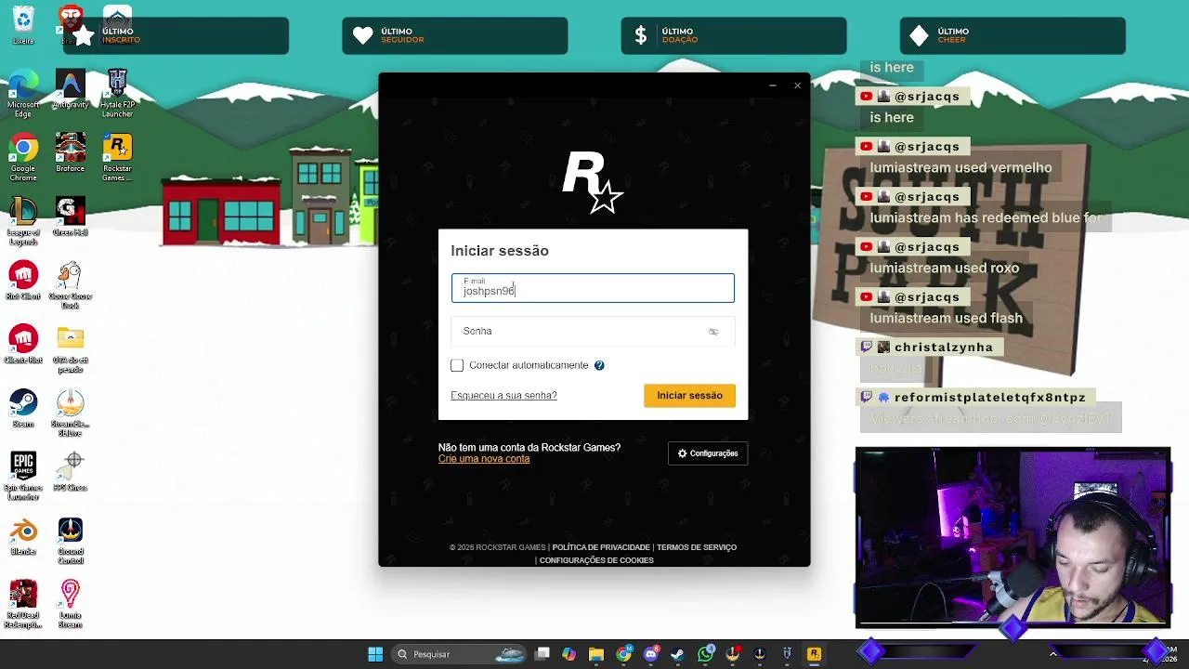Image resolution: width=1189 pixels, height=669 pixels.
Task: Open Configurações de Cookies link
Action: click(596, 560)
